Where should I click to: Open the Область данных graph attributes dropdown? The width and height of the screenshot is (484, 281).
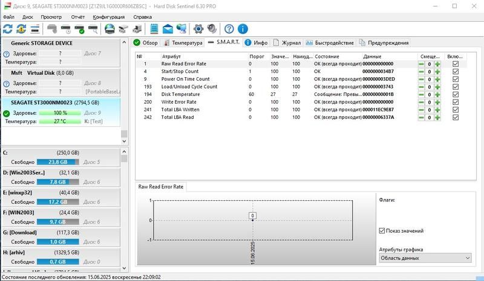(425, 258)
